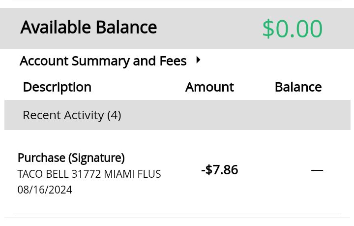Click the word Fees in section title
This screenshot has height=226, width=354.
point(173,61)
